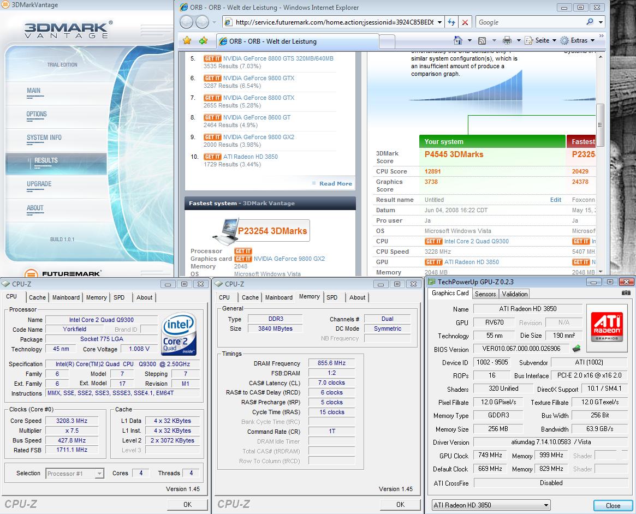Viewport: 636px width, 514px height.
Task: Click the ATI Radeon HD 3850 link at rank 10
Action: [x=250, y=157]
